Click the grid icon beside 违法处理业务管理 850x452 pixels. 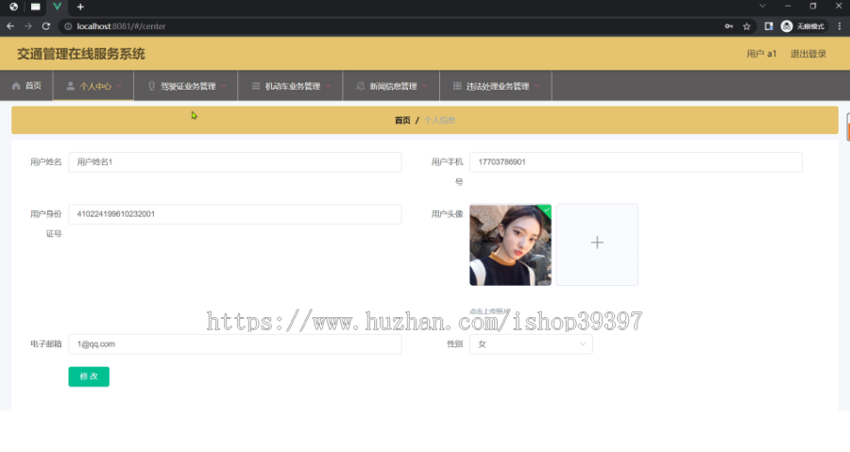tap(457, 86)
